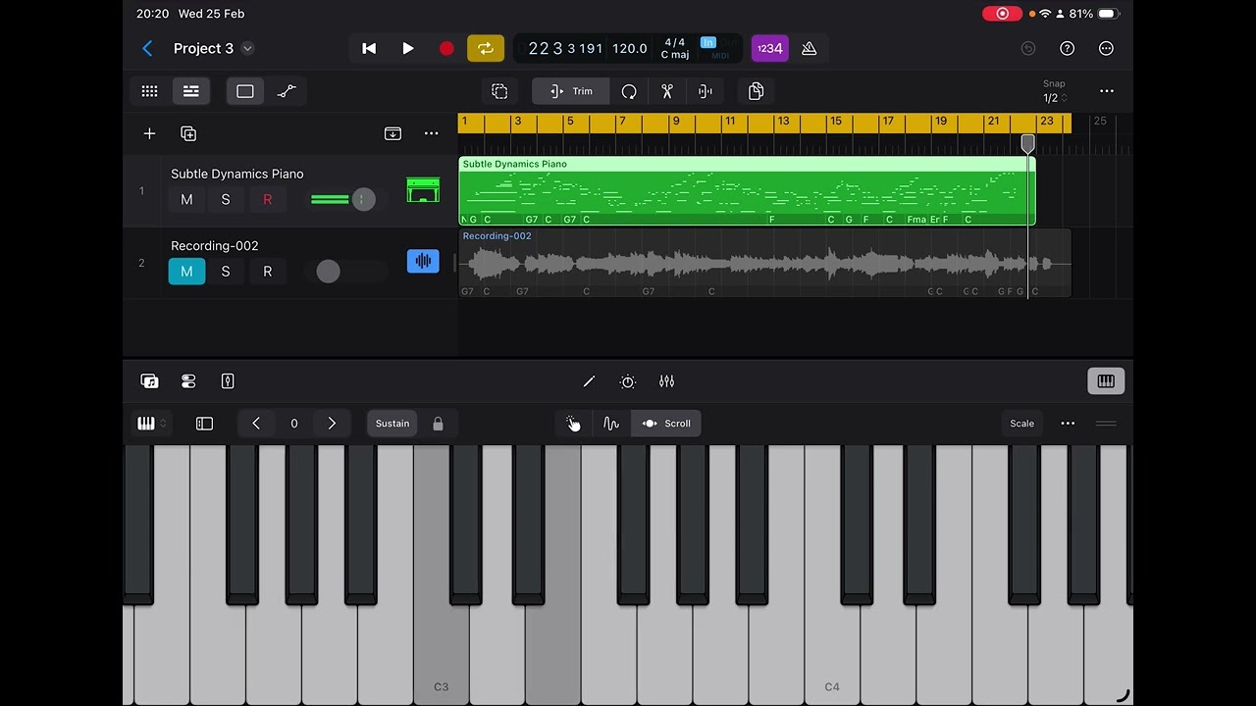The image size is (1256, 706).
Task: Open the smart controls dial icon
Action: point(628,381)
